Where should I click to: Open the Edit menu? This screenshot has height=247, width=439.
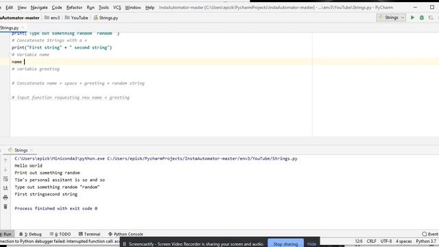point(9,8)
